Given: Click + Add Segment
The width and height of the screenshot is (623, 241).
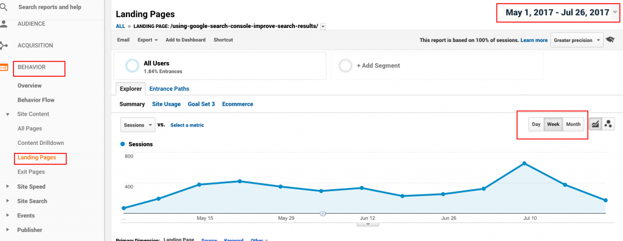Looking at the screenshot, I should [378, 66].
